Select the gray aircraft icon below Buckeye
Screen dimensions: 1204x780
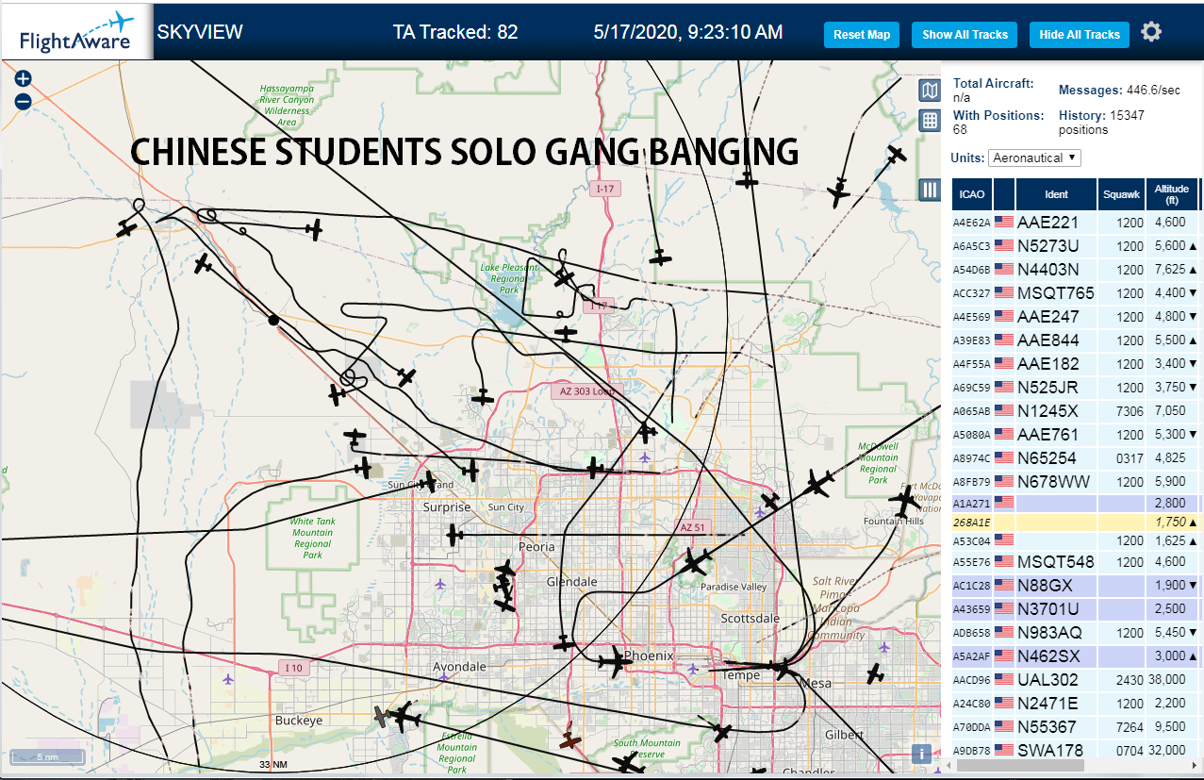pos(381,717)
